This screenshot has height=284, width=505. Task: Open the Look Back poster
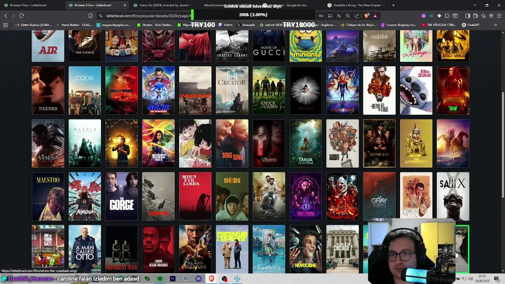coord(195,143)
